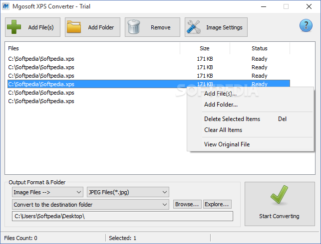Click the wrench Image Settings icon
The height and width of the screenshot is (244, 321).
(194, 27)
